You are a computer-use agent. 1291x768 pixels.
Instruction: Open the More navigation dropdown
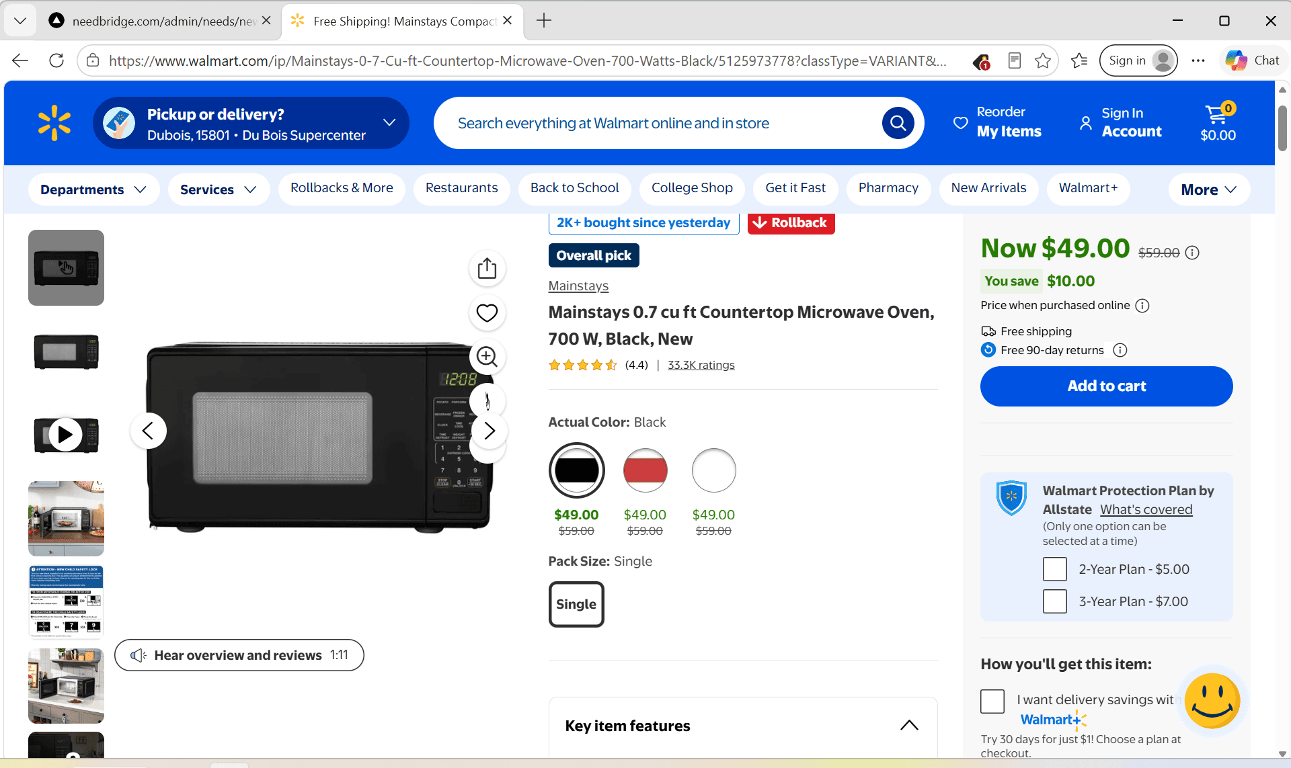coord(1209,189)
